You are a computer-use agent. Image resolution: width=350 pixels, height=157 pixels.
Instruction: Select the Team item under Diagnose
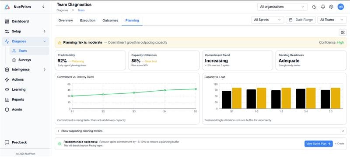pyautogui.click(x=29, y=51)
